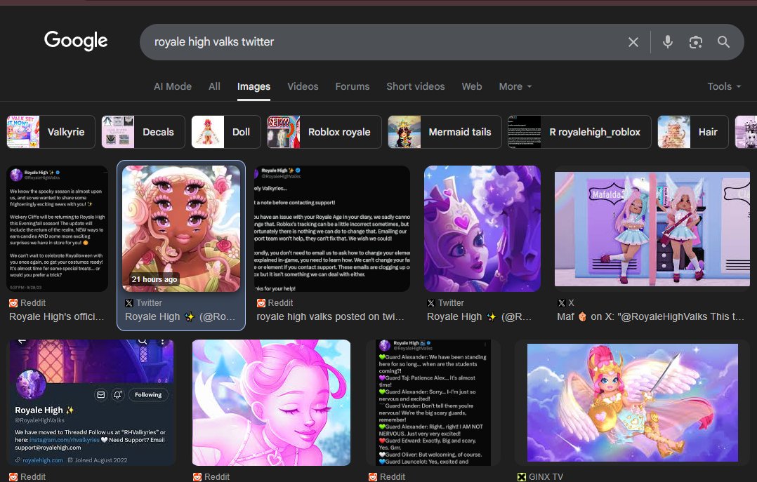This screenshot has width=757, height=482.
Task: Filter images by Doll chip
Action: (x=226, y=132)
